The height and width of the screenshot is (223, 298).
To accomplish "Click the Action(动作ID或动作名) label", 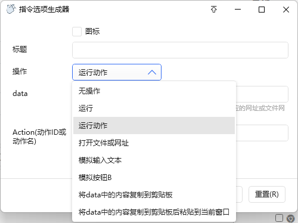I will pyautogui.click(x=39, y=137).
